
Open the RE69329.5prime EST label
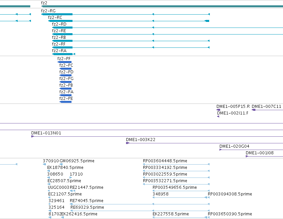tap(87, 207)
